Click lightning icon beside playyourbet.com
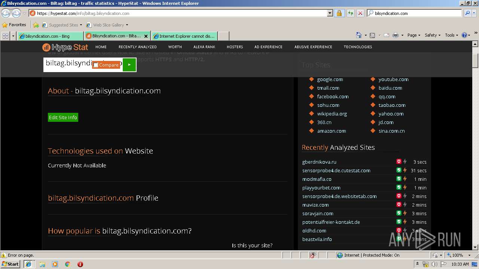 pos(405,188)
